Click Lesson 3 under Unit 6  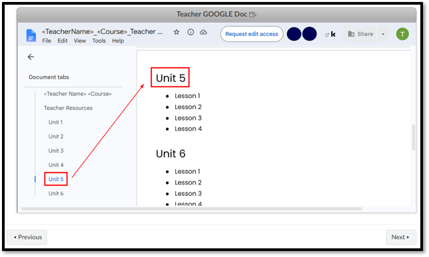(x=188, y=194)
